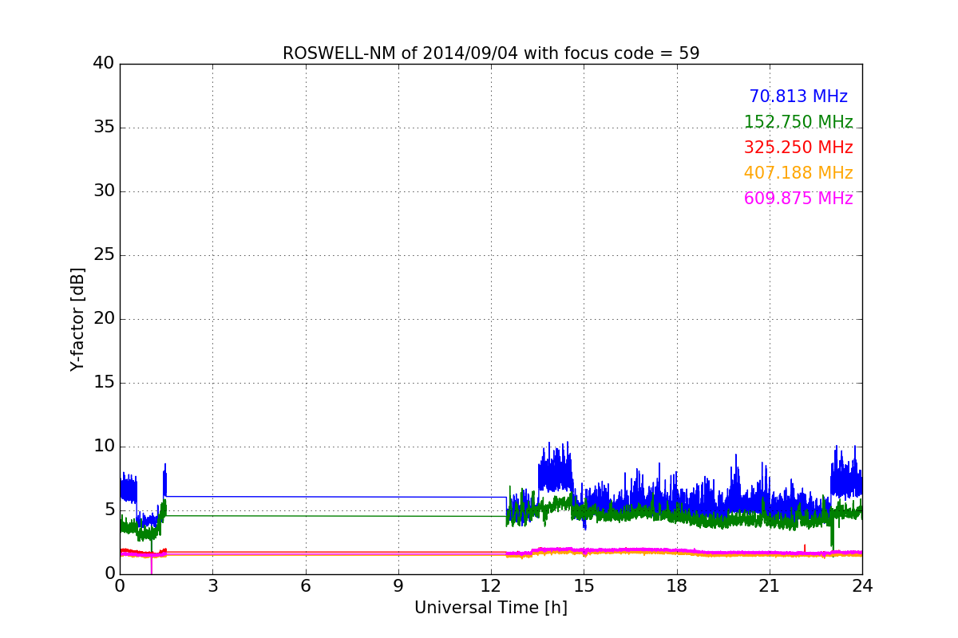The height and width of the screenshot is (638, 958).
Task: Click y-axis tick label 40
Action: (104, 64)
